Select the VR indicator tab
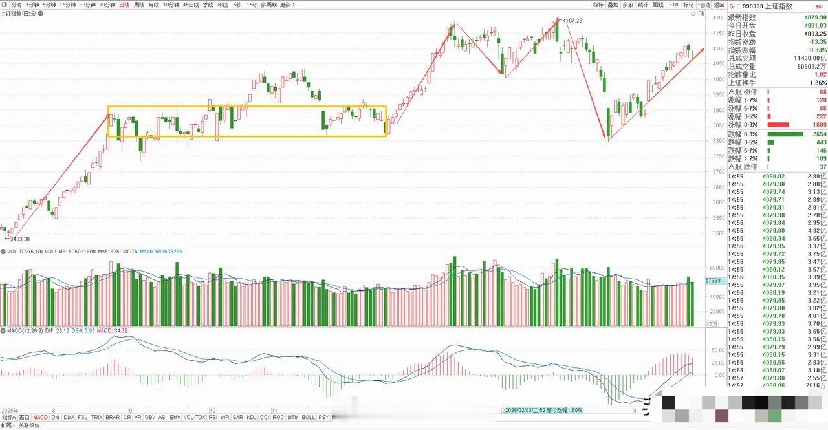Viewport: 828px width, 430px height. click(138, 418)
